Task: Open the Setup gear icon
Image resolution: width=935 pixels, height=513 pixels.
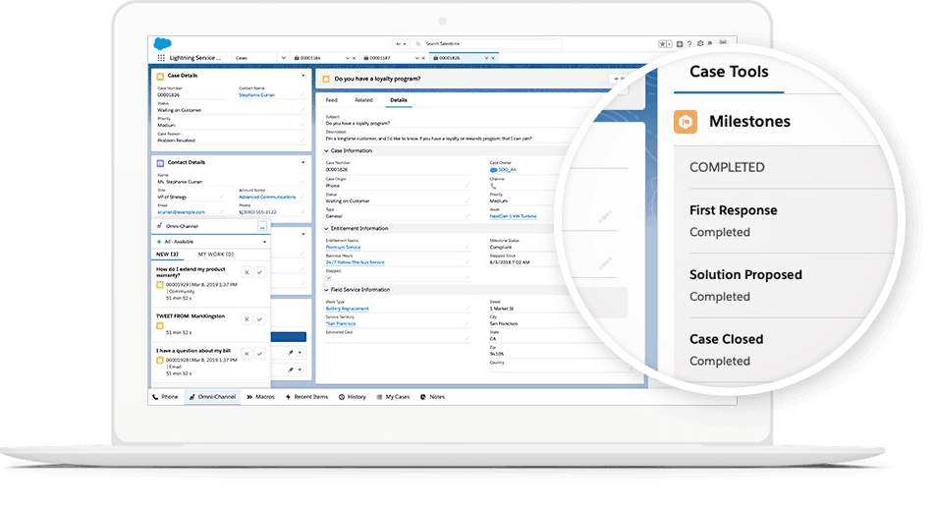Action: coord(700,43)
